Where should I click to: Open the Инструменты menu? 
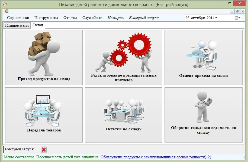[46, 18]
